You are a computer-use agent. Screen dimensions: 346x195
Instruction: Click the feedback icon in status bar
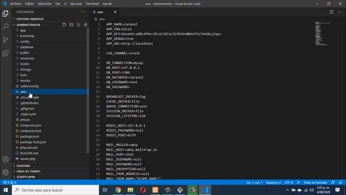[x=333, y=183]
